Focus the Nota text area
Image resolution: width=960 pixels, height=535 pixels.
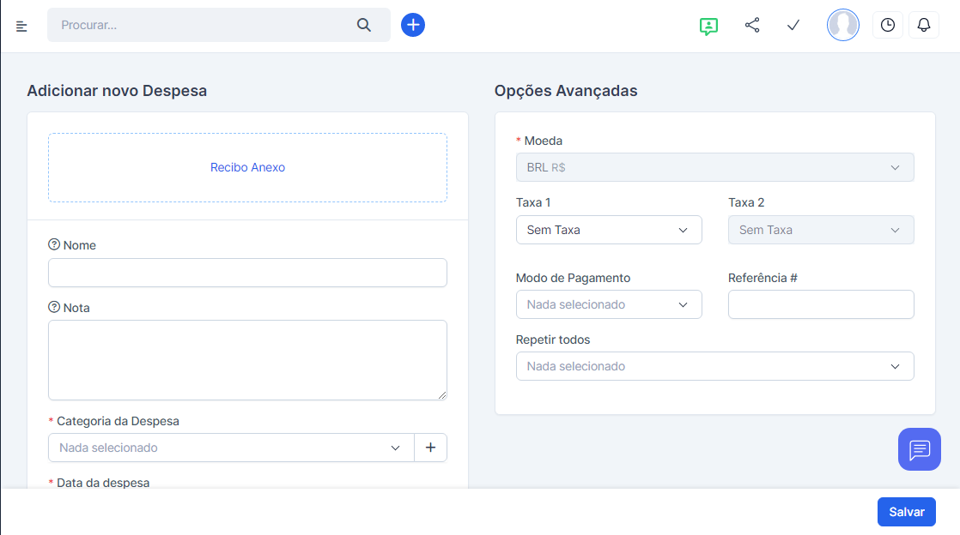pos(247,359)
